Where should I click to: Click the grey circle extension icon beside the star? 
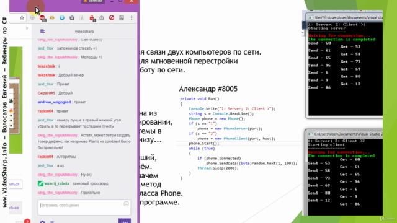point(32,18)
